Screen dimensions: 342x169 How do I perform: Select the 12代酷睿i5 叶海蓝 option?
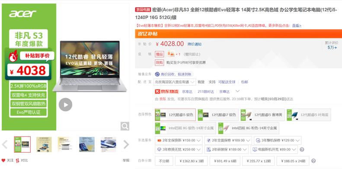click(309, 115)
